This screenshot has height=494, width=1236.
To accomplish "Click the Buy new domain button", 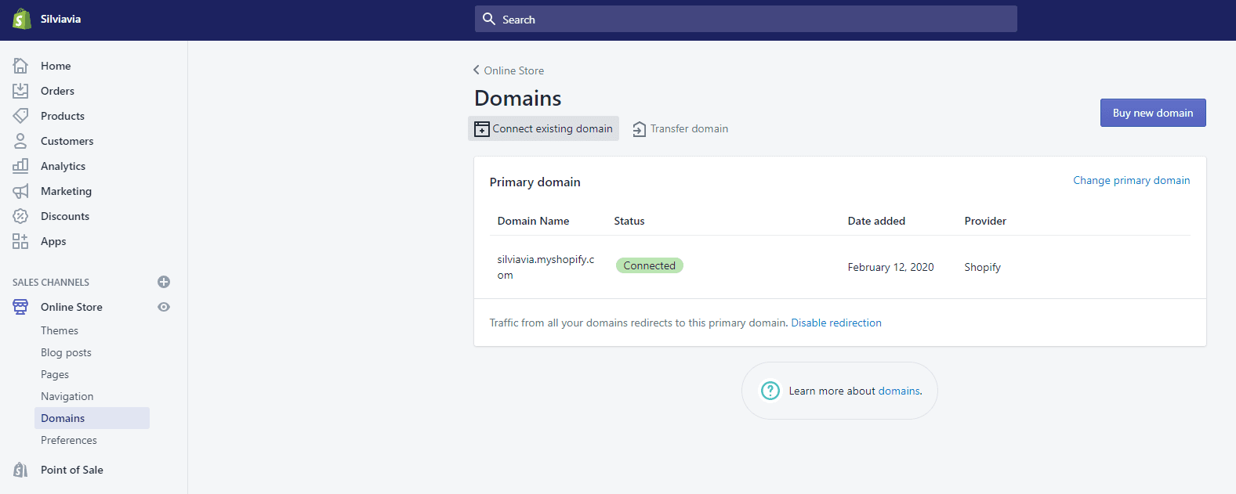I will tap(1153, 113).
